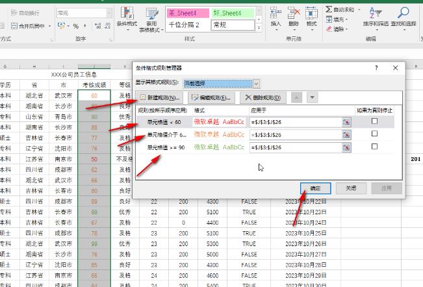Image resolution: width=423 pixels, height=287 pixels.
Task: Select cell with score 50
Action: 94,159
